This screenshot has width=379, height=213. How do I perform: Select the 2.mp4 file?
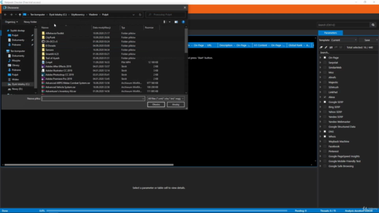click(49, 62)
